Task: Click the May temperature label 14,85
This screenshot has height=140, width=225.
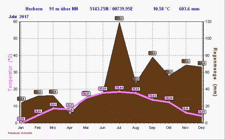Action: point(86,94)
